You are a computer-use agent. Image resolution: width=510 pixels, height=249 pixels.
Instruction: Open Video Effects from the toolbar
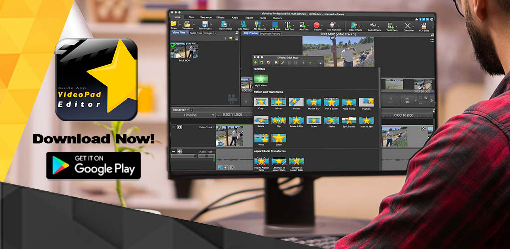356,26
